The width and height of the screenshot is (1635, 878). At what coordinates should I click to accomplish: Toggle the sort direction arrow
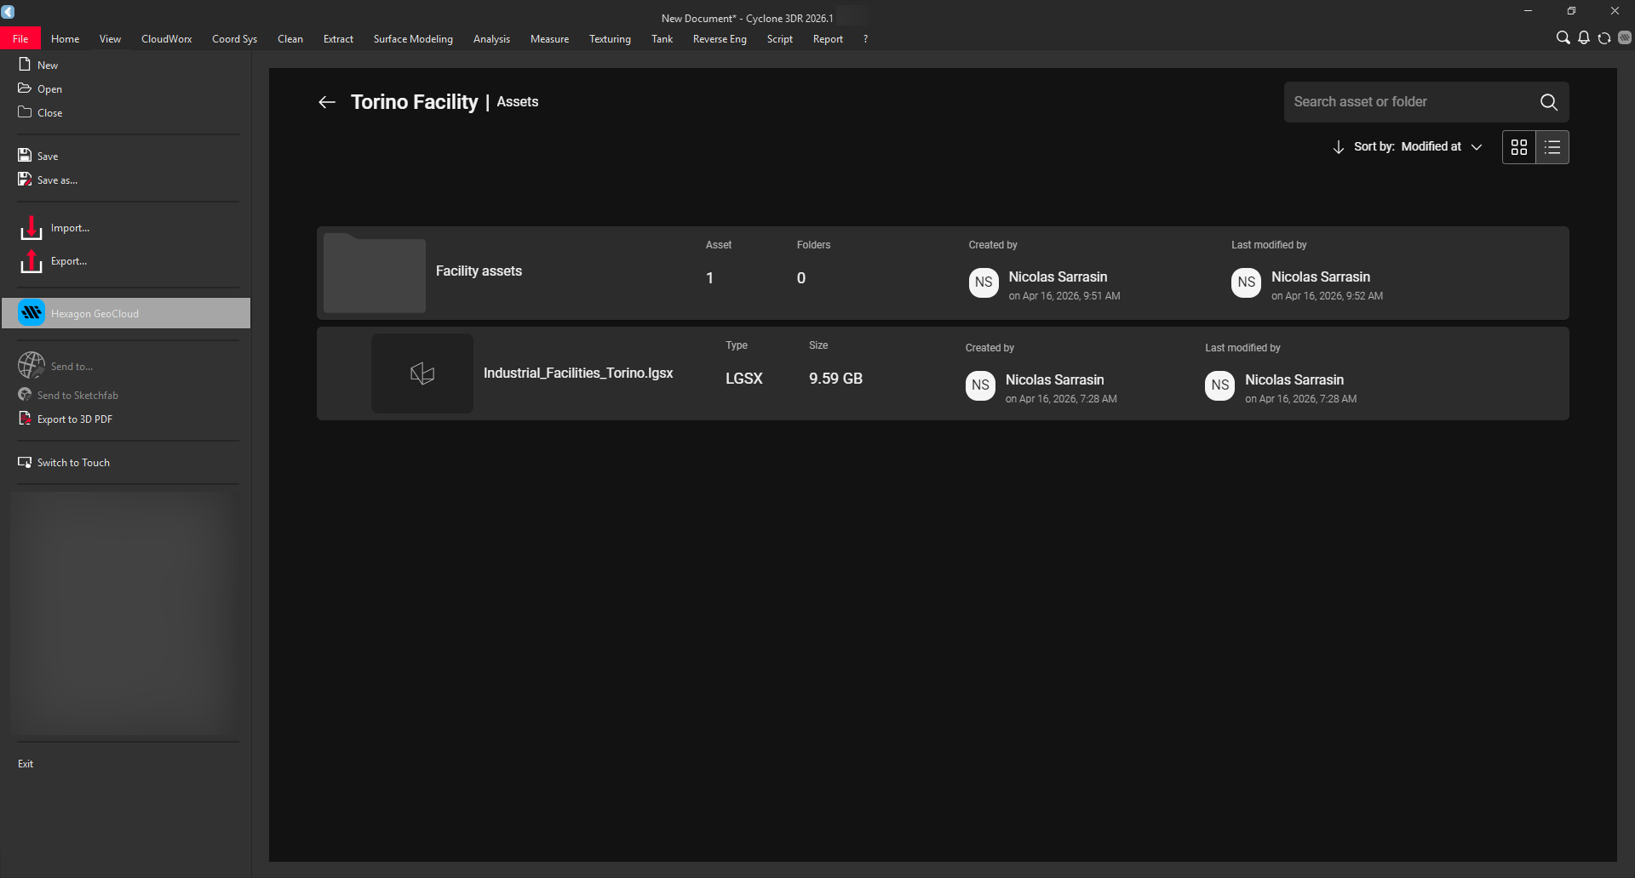(x=1339, y=147)
